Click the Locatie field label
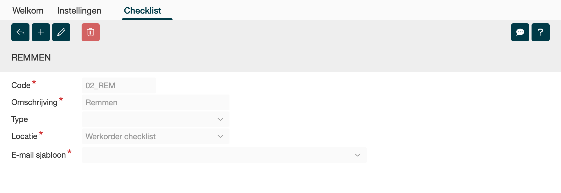Viewport: 561px width, 193px height. pyautogui.click(x=24, y=136)
